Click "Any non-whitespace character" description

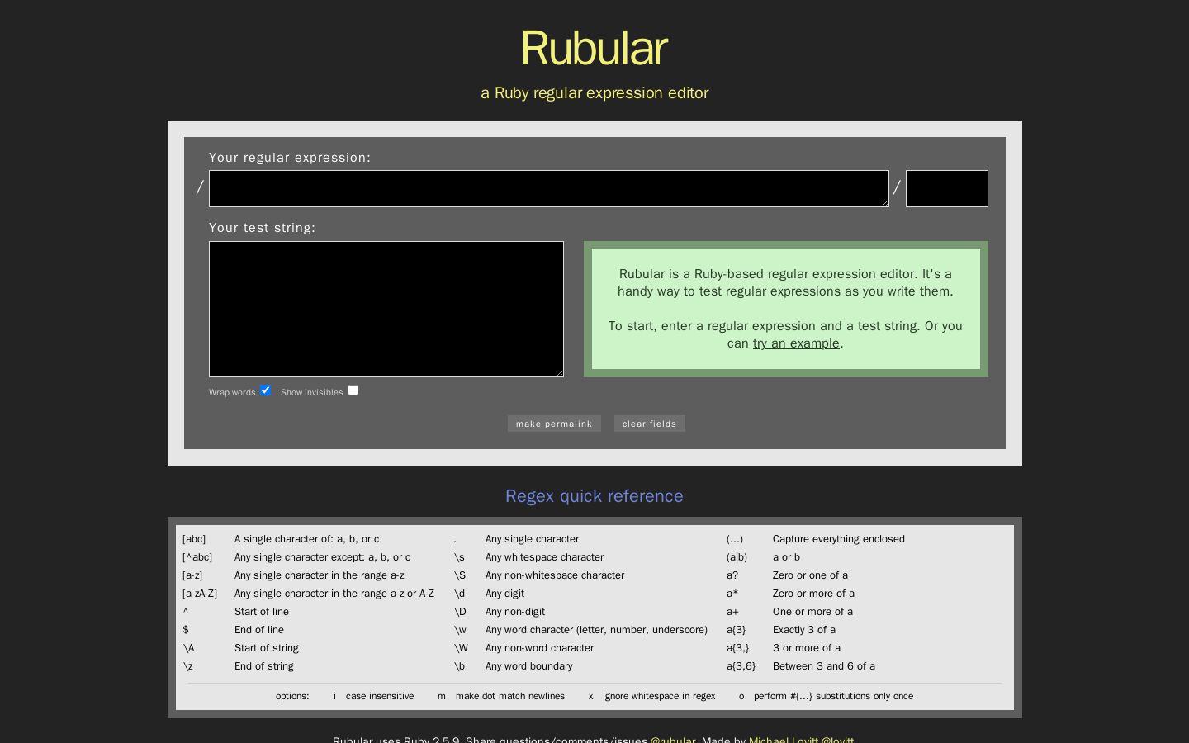[555, 575]
